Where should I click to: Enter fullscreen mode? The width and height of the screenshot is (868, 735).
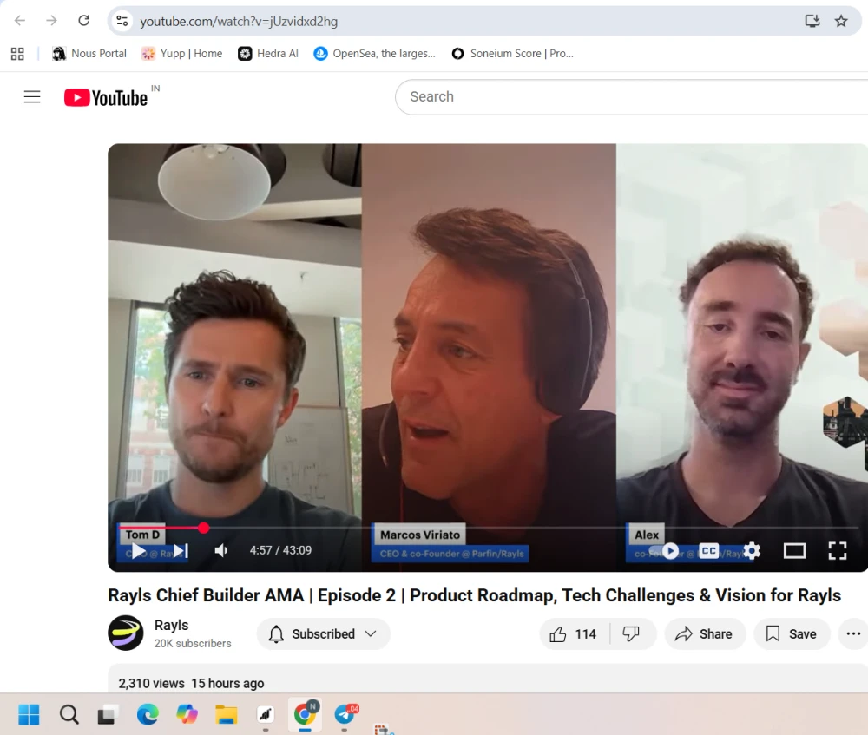[837, 550]
